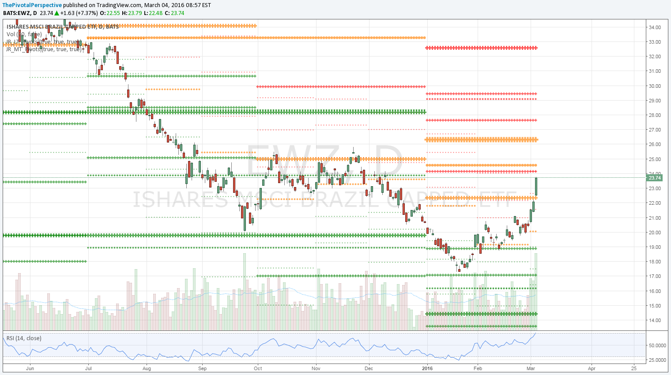Screen dimensions: 671x375
Task: Click the 28.00 price axis label
Action: 655,115
